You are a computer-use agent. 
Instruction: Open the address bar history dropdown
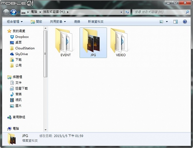pyautogui.click(x=121, y=12)
